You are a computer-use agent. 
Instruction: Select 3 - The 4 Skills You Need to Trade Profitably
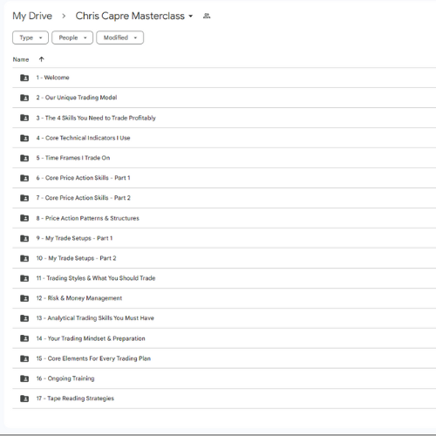[x=224, y=118]
